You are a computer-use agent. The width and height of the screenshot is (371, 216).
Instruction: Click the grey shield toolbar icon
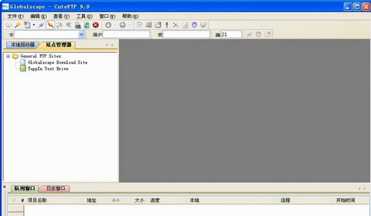tap(203, 25)
